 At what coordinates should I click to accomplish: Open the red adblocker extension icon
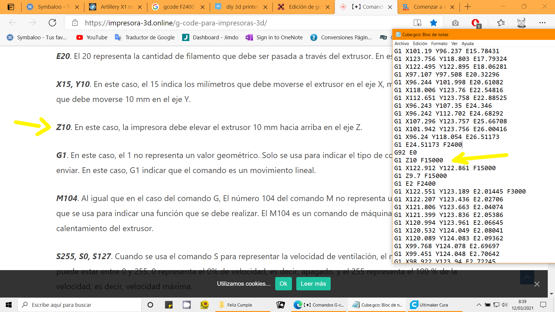[475, 23]
